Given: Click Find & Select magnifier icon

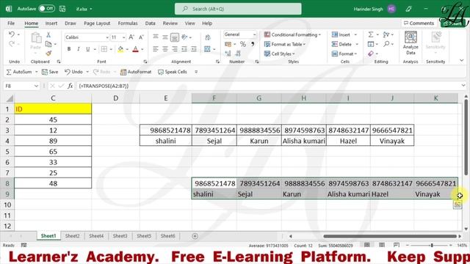Looking at the screenshot, I should (386, 44).
